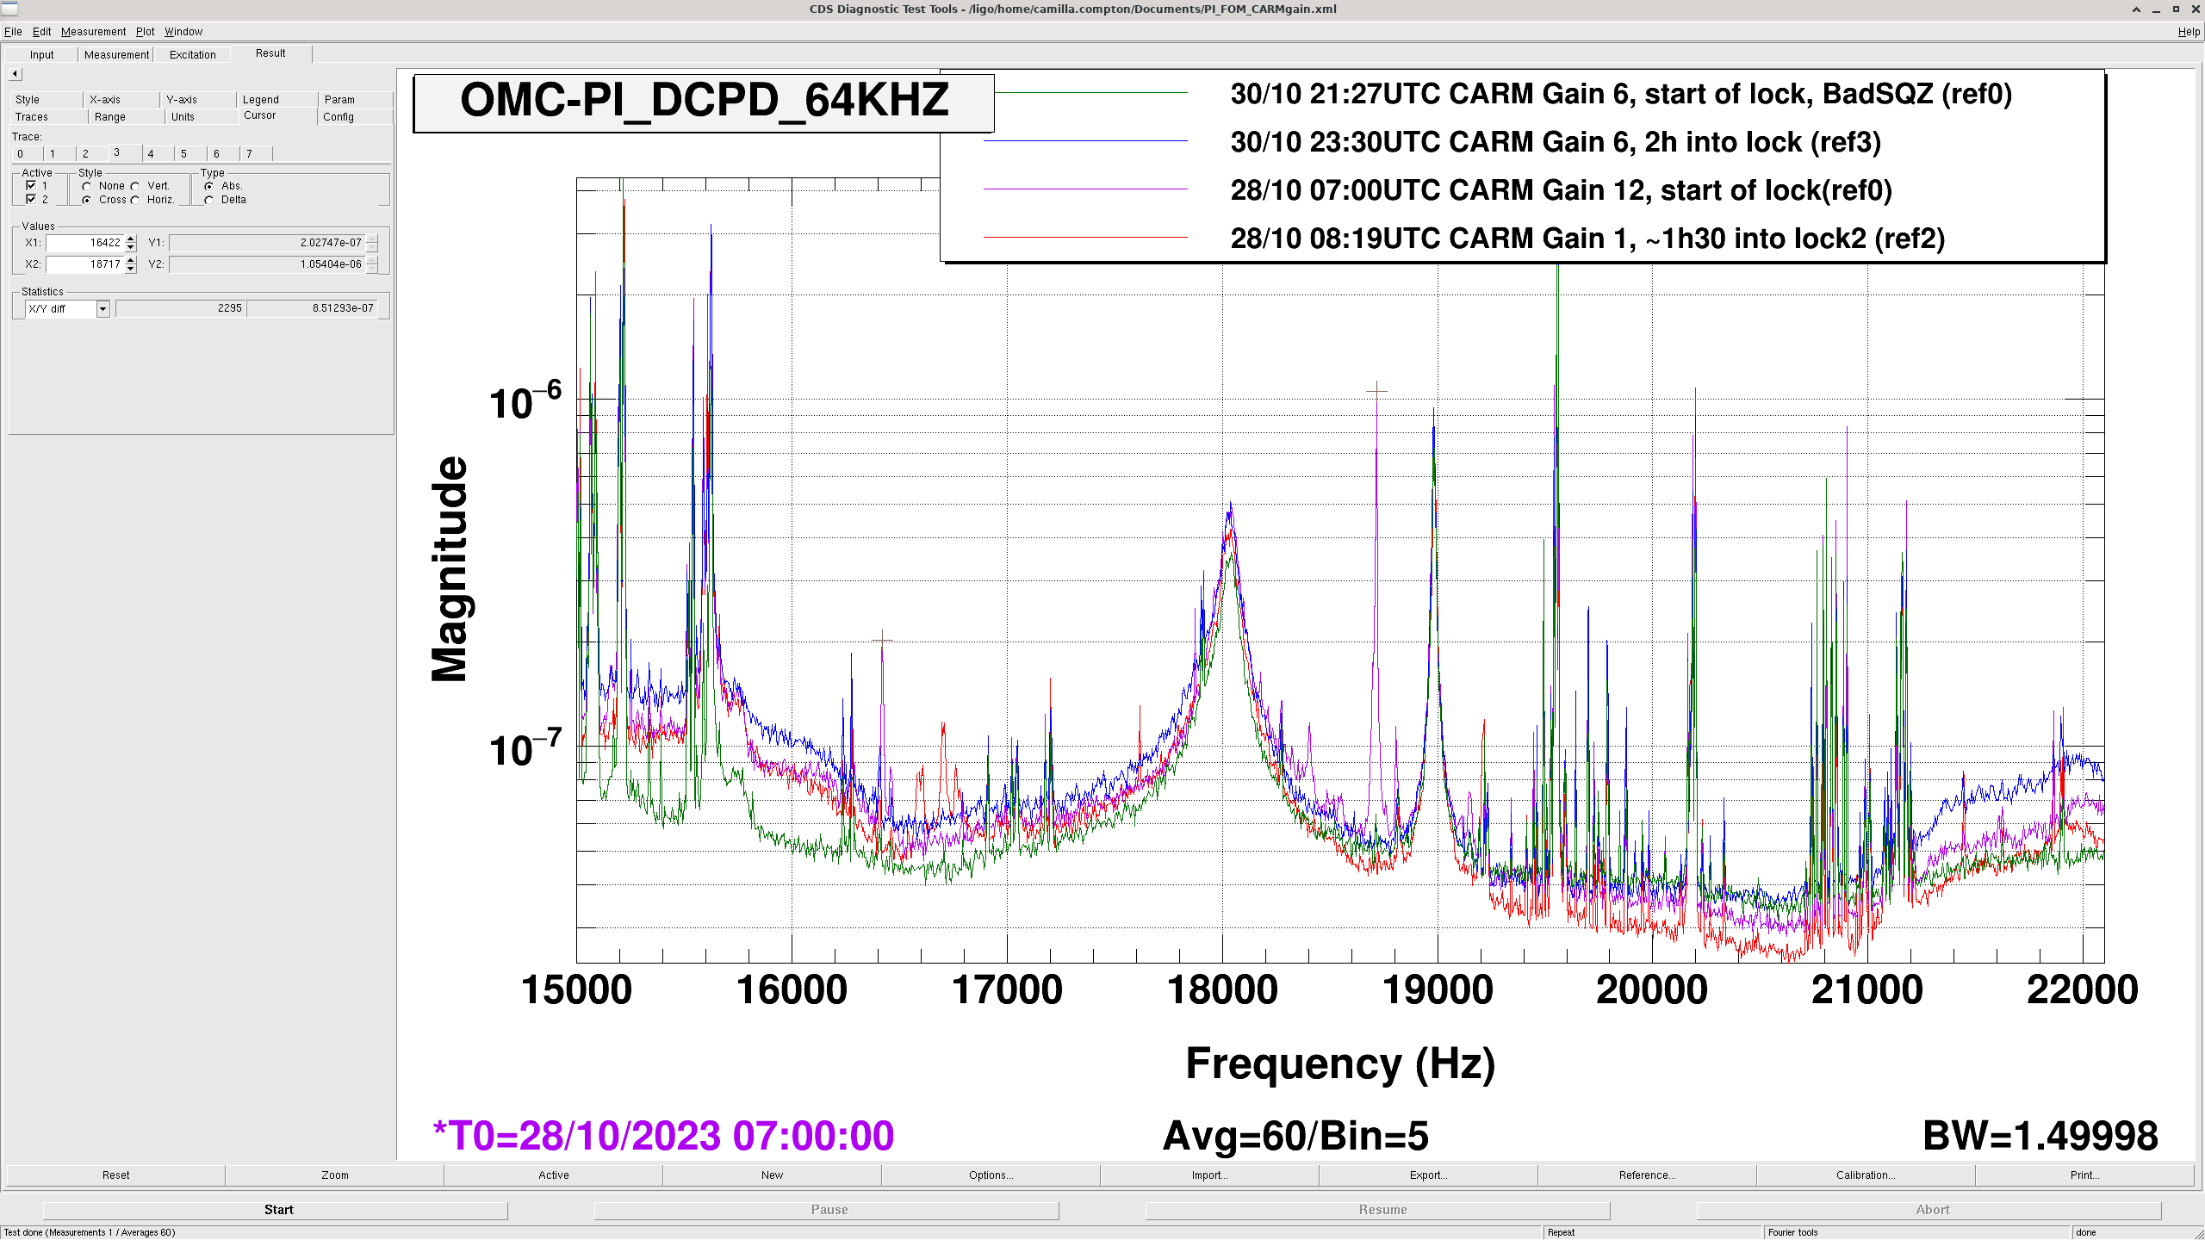Click the window menu icon at top-left
The width and height of the screenshot is (2205, 1240).
9,9
